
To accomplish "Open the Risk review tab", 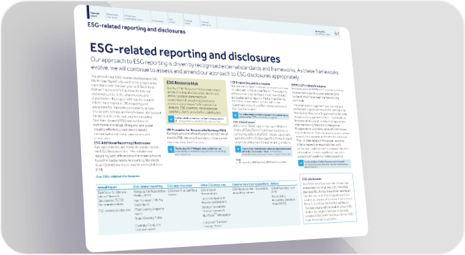I will coord(172,21).
